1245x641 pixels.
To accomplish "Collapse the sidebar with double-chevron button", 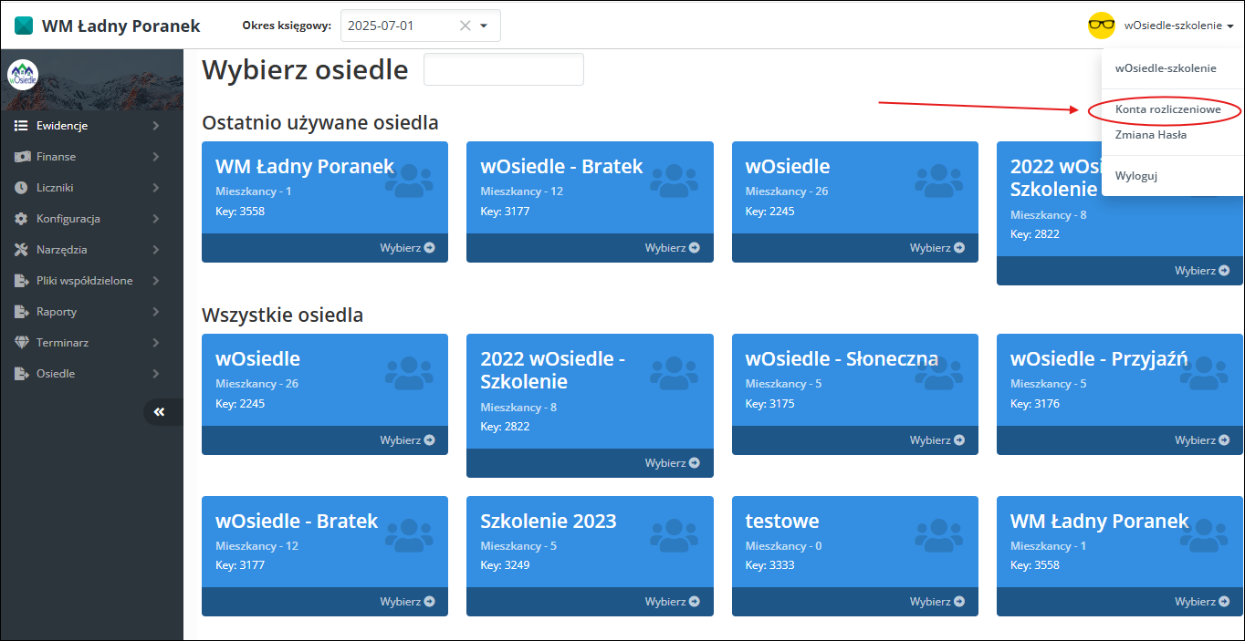I will pyautogui.click(x=160, y=412).
